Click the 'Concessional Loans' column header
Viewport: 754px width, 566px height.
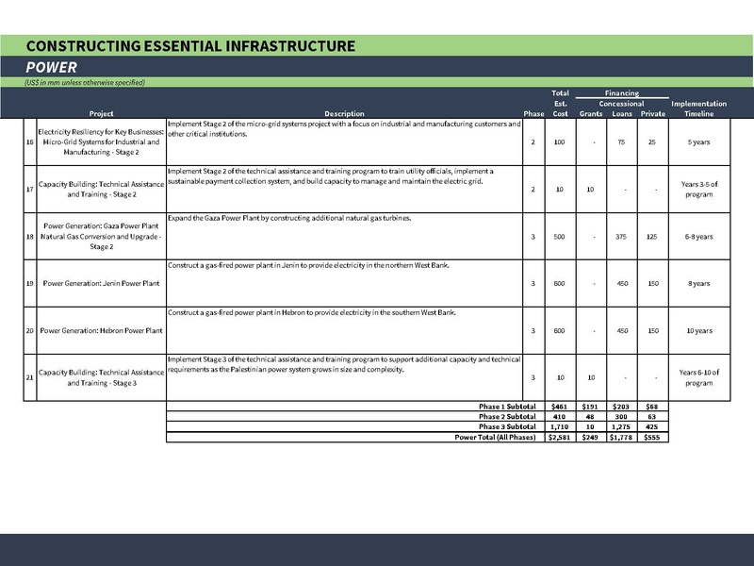(621, 108)
